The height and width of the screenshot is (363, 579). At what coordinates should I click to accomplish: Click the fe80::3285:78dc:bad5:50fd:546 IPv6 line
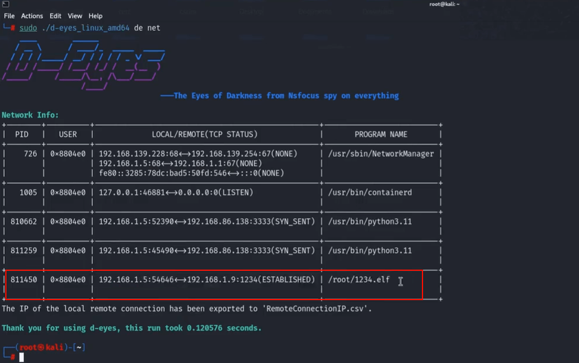pyautogui.click(x=191, y=173)
